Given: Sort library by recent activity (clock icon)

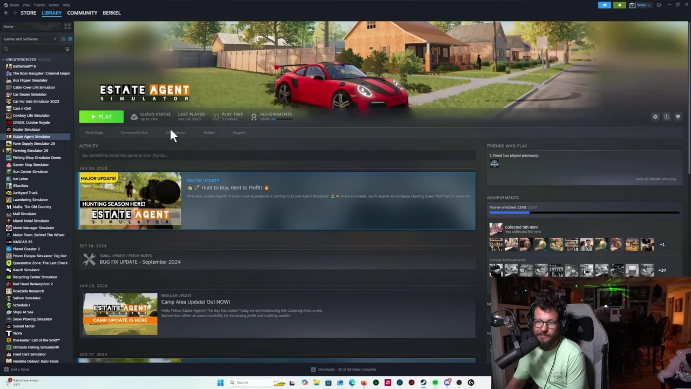Looking at the screenshot, I should coord(63,39).
